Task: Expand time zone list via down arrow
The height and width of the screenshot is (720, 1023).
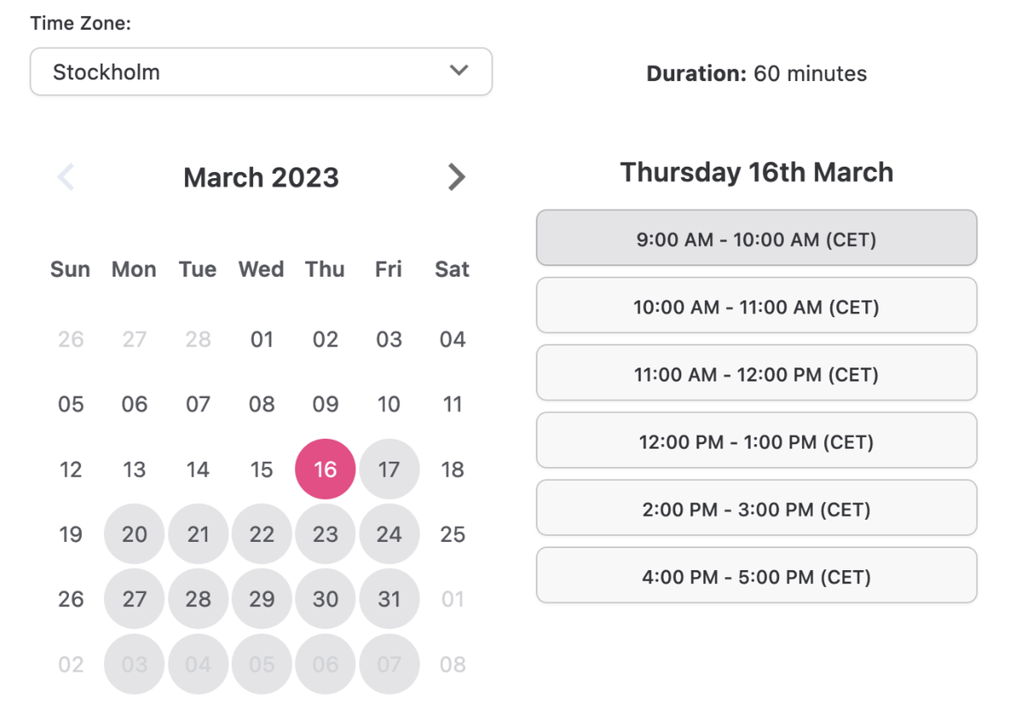Action: 459,71
